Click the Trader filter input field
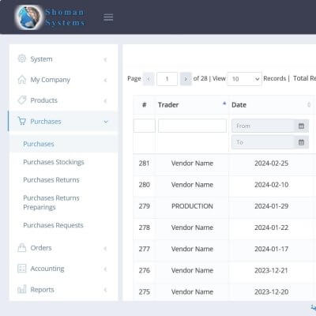This screenshot has height=316, width=316. point(192,126)
